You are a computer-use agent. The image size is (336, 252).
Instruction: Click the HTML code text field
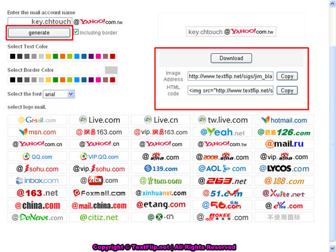tap(230, 91)
